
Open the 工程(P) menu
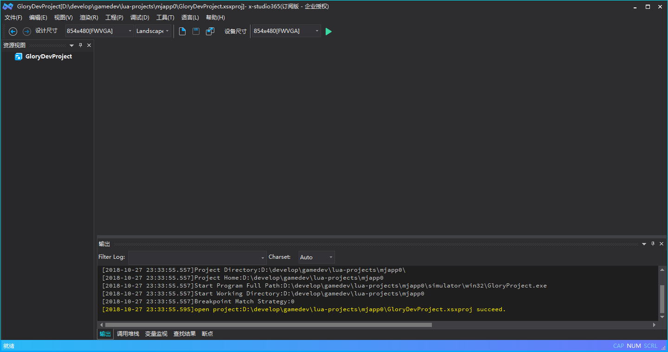pyautogui.click(x=114, y=18)
